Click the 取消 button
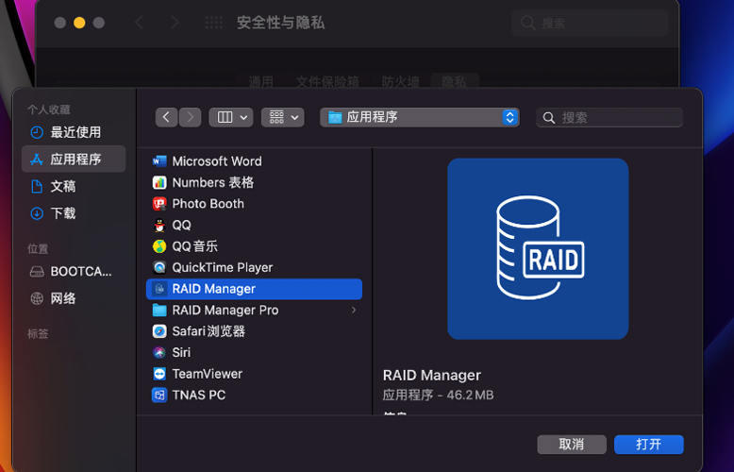This screenshot has width=734, height=472. [572, 445]
